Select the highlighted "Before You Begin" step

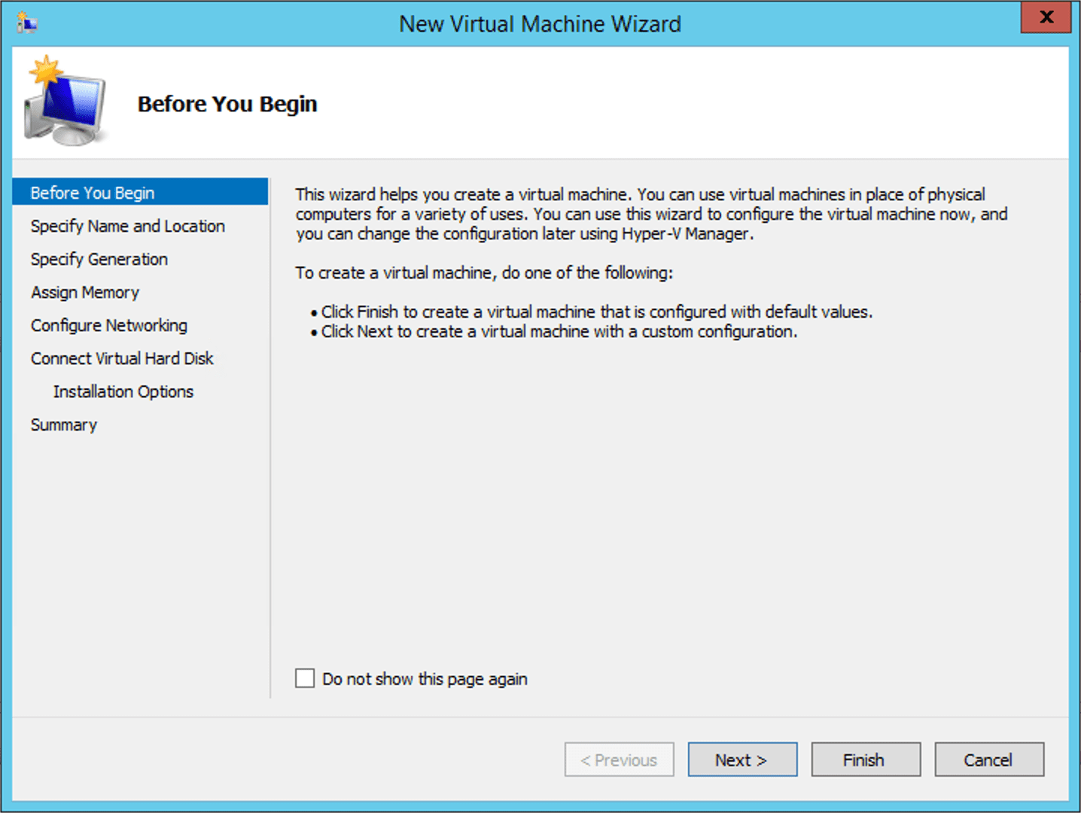93,193
